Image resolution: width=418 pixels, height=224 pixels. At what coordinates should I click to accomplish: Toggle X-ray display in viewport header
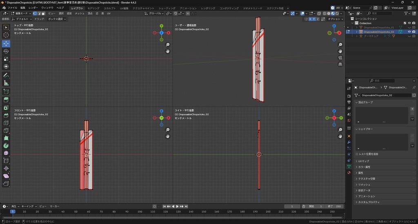pos(319,13)
